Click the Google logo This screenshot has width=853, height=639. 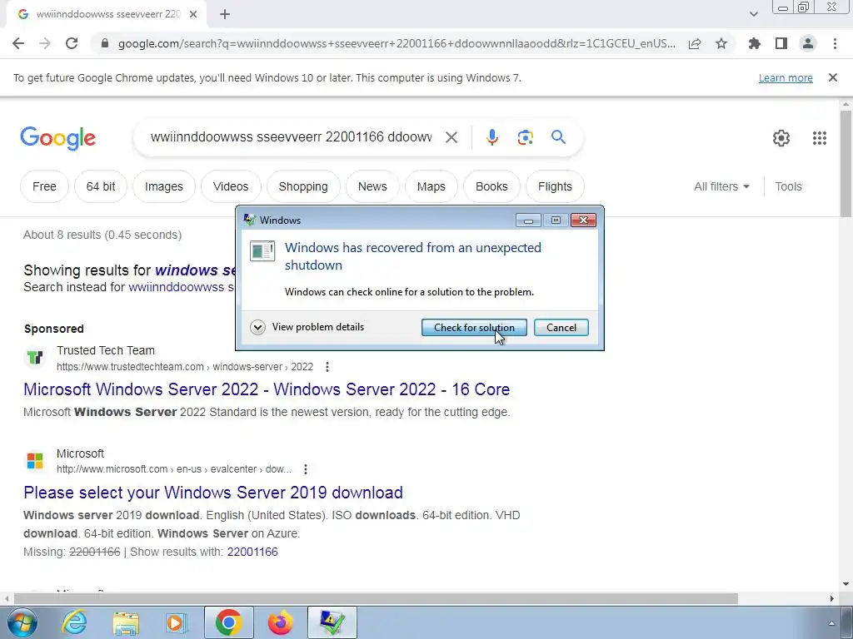click(57, 138)
